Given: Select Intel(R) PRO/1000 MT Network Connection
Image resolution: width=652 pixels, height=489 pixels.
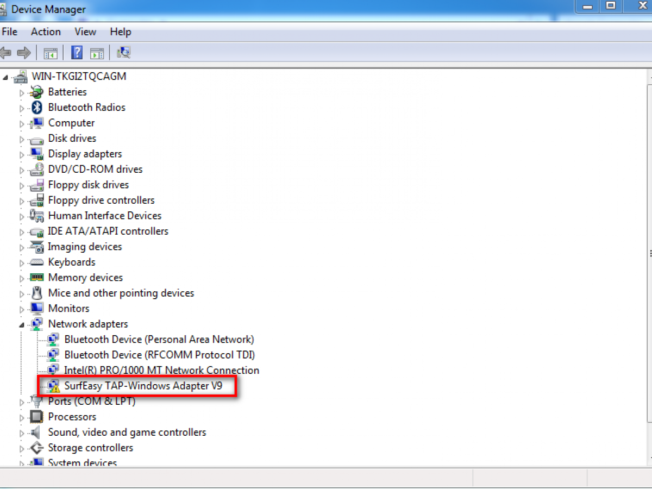Looking at the screenshot, I should 161,370.
